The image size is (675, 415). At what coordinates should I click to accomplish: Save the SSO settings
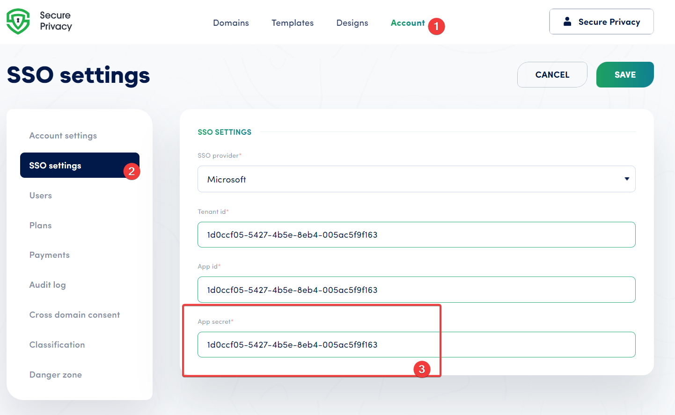[x=624, y=74]
